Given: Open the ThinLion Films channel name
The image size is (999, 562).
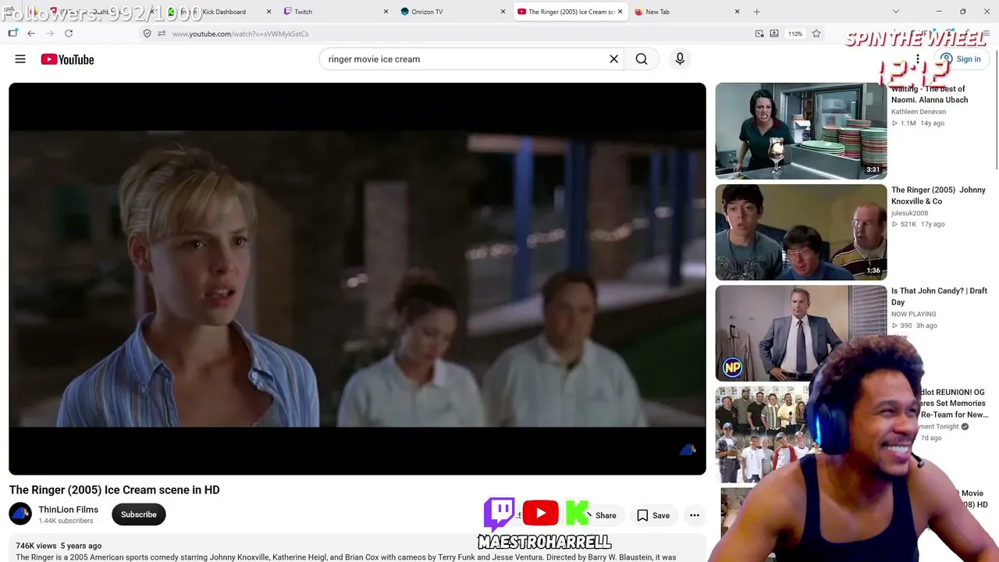Looking at the screenshot, I should click(x=69, y=510).
